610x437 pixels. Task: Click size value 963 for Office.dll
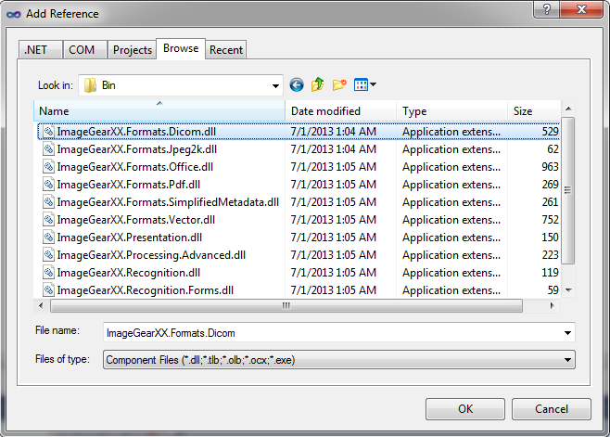click(x=550, y=167)
